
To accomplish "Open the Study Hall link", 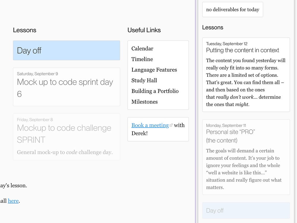I will 144,80.
